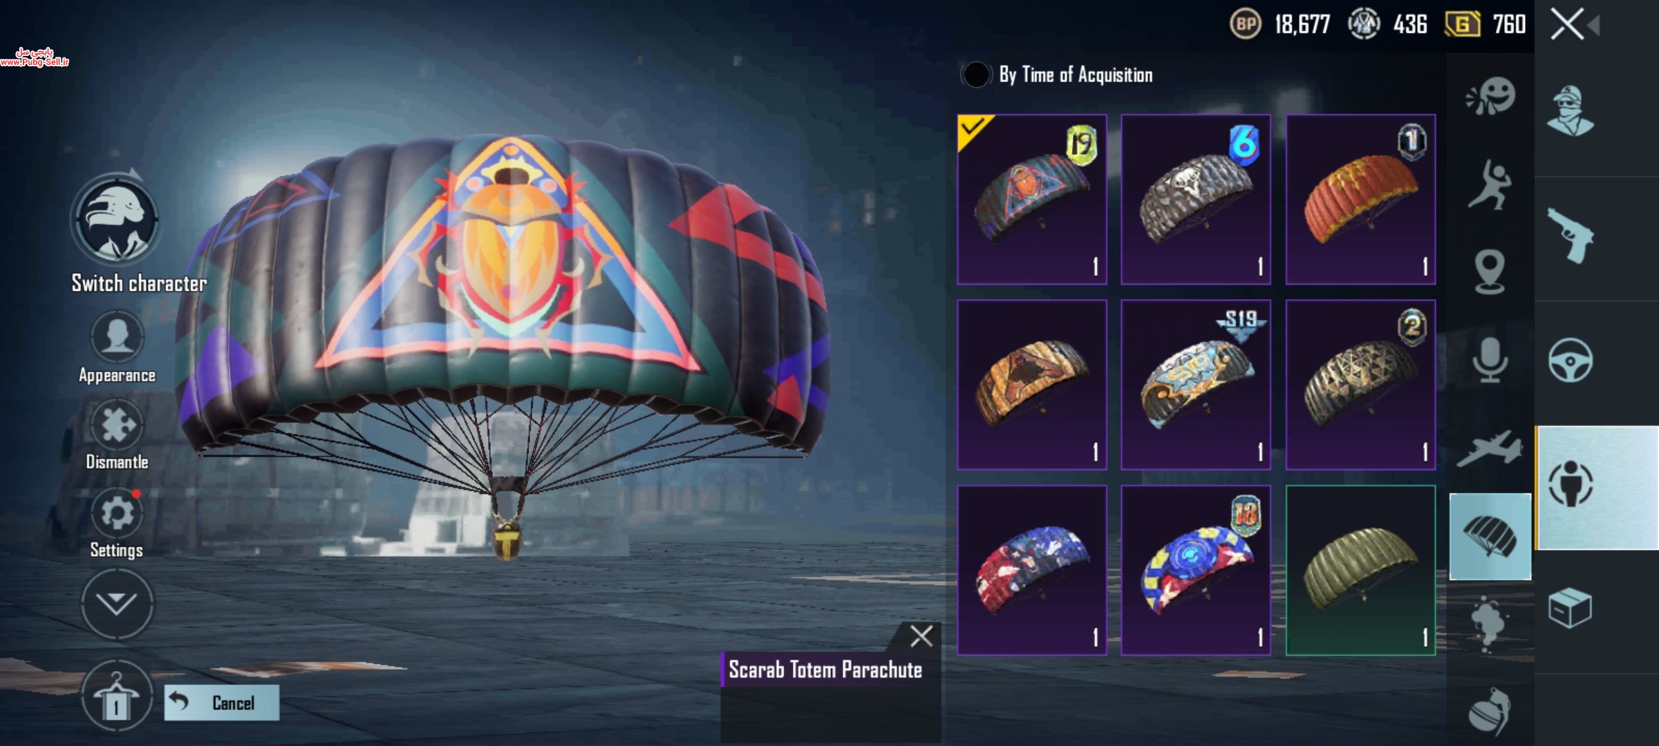The width and height of the screenshot is (1659, 746).
Task: Select the pistol weapons tab
Action: coord(1571,236)
